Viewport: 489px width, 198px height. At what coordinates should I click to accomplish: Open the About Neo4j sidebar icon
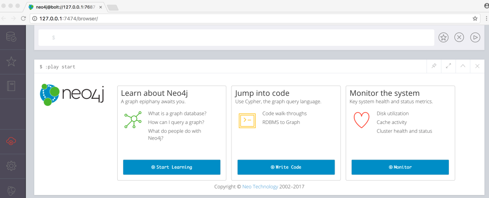11,190
